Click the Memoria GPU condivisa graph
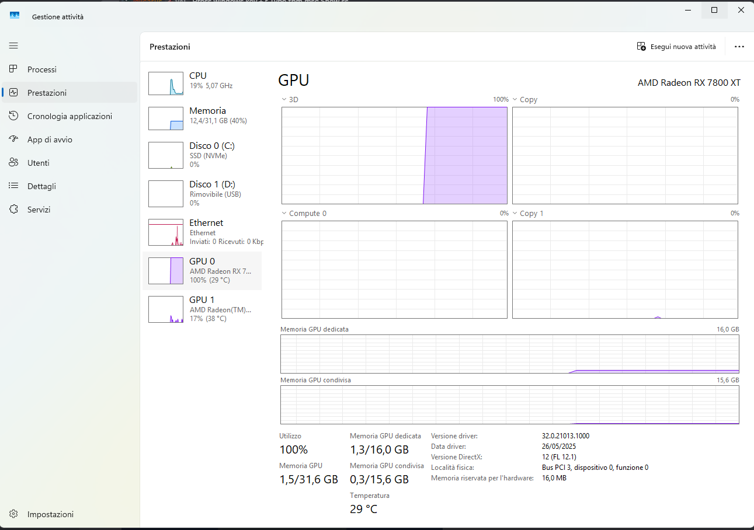The width and height of the screenshot is (754, 530). [510, 405]
